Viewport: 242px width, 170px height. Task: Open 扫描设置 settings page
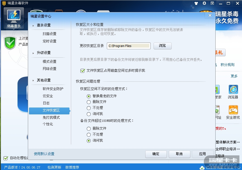coord(50,34)
